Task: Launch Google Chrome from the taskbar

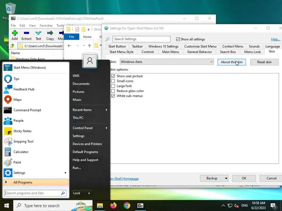Action: [127, 206]
